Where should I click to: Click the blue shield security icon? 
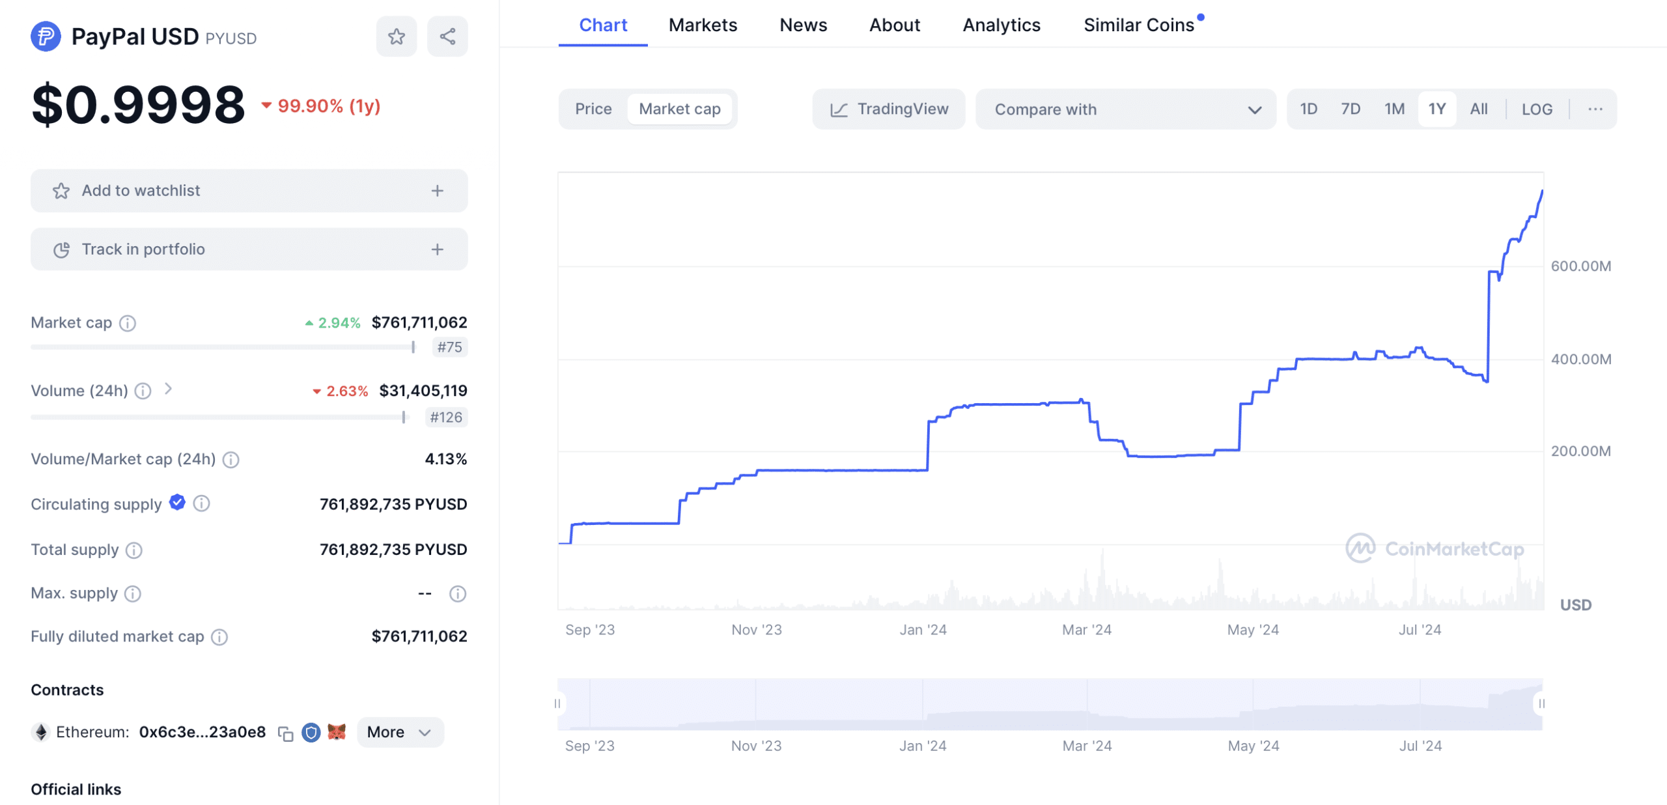[311, 733]
